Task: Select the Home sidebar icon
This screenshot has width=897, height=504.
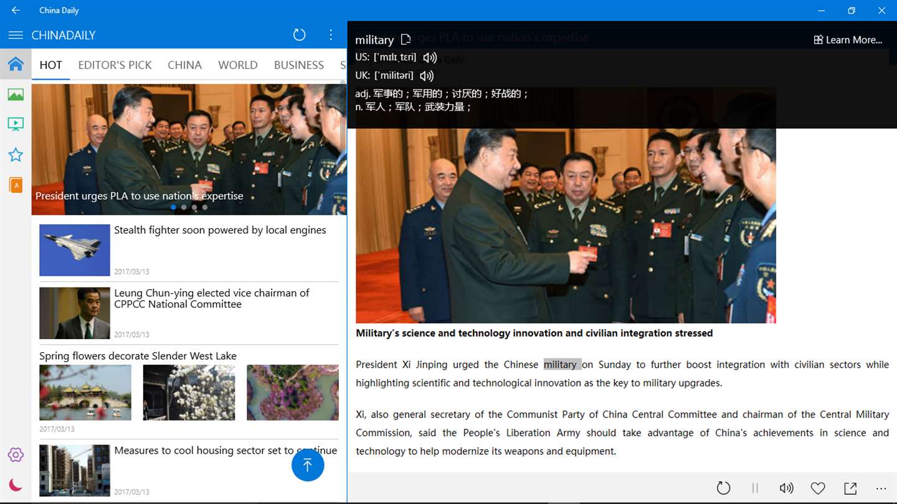Action: (16, 63)
